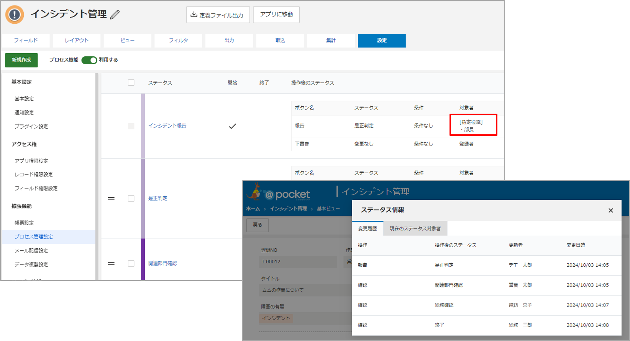Select the 設定 tab

click(382, 41)
